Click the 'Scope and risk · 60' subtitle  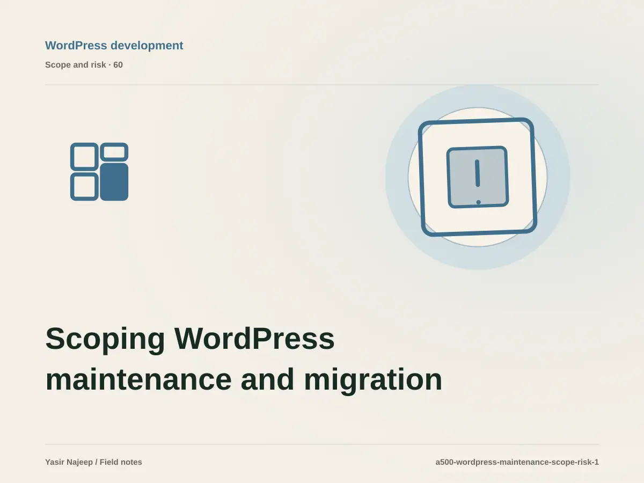[x=84, y=65]
